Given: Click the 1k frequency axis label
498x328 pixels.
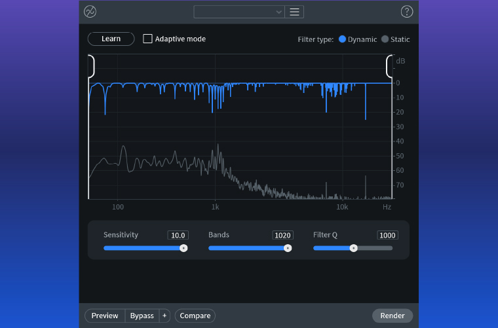Looking at the screenshot, I should click(x=215, y=207).
